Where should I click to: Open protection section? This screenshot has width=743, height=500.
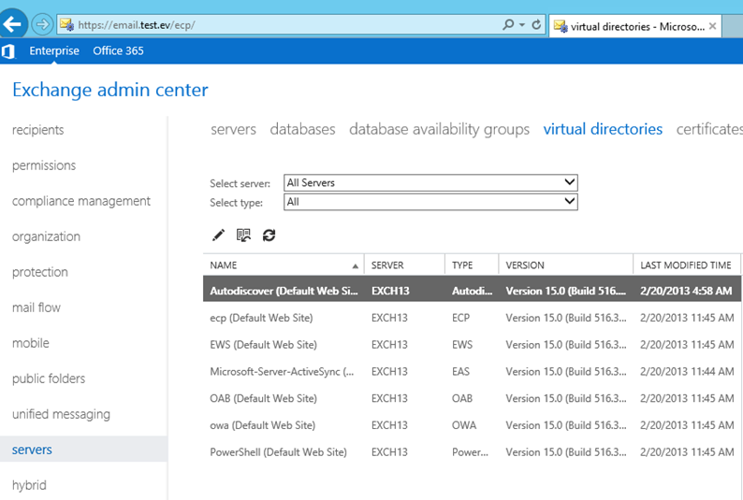[x=40, y=272]
